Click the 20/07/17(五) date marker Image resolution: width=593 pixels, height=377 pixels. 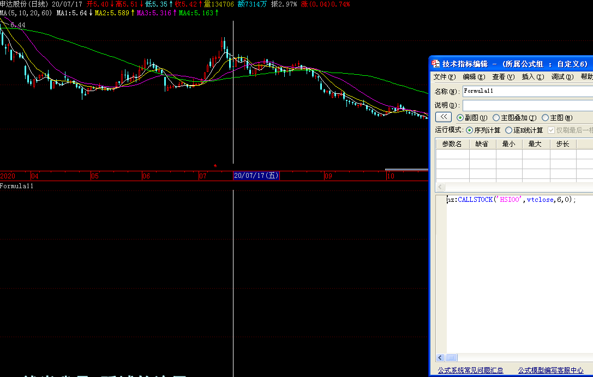[256, 176]
